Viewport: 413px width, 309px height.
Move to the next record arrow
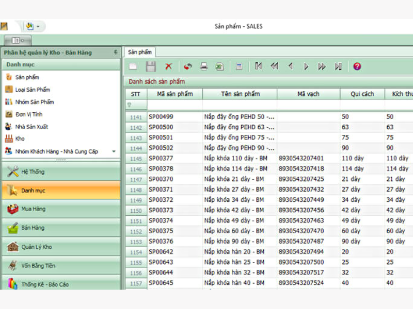306,66
